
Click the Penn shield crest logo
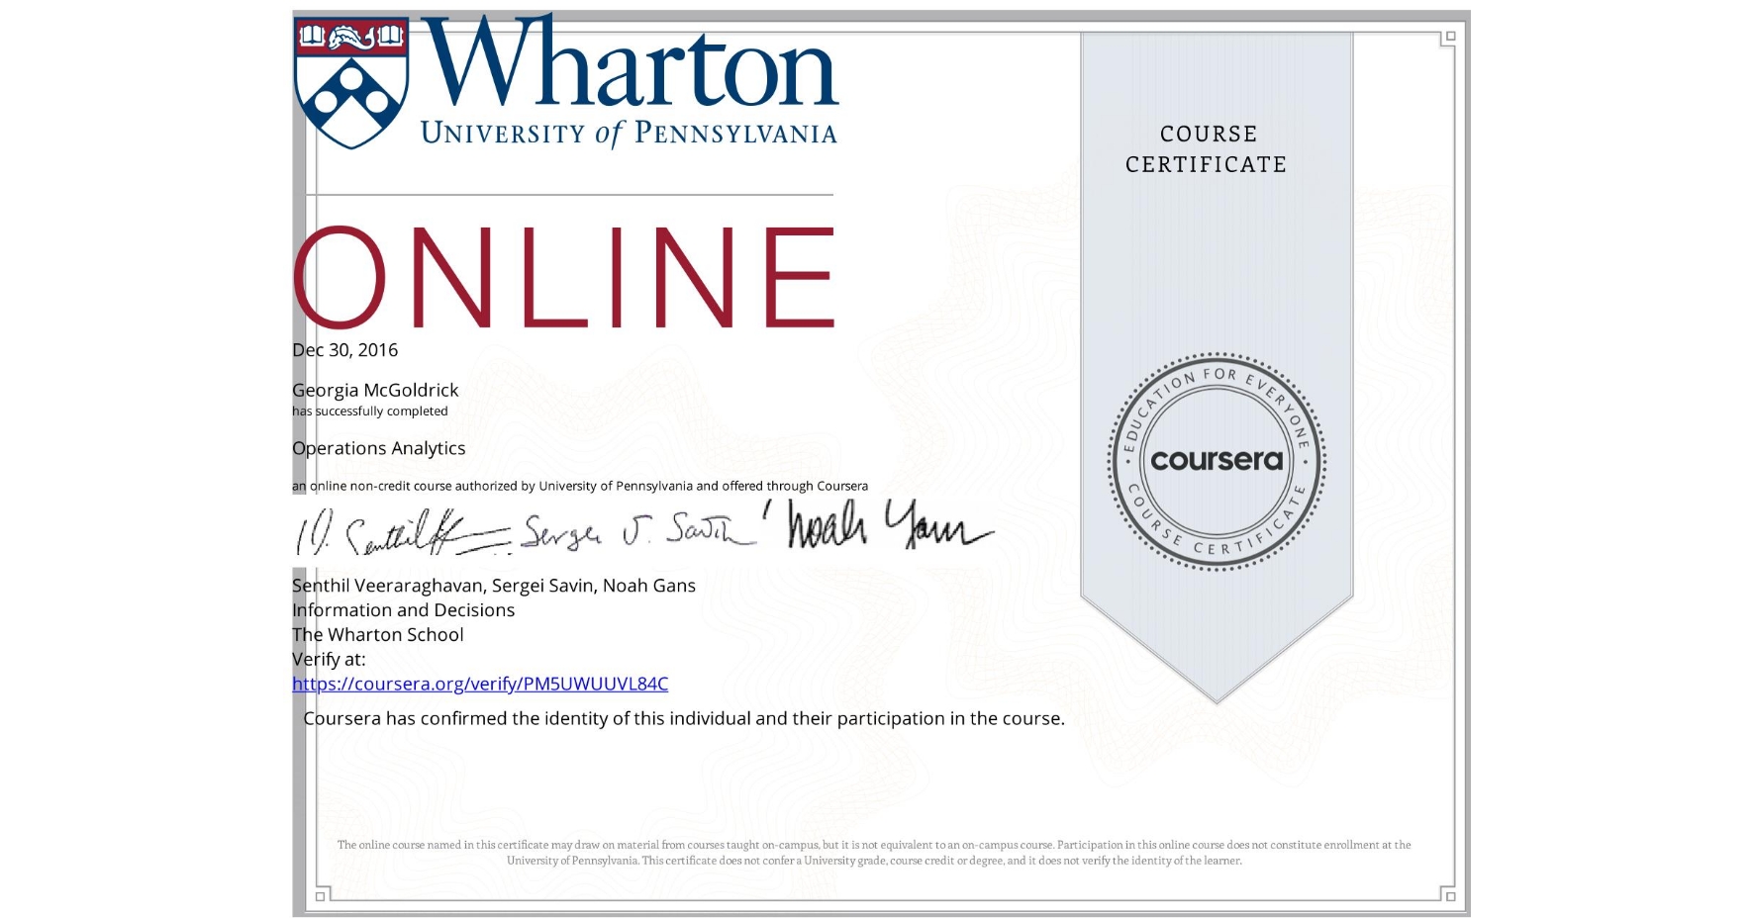352,83
